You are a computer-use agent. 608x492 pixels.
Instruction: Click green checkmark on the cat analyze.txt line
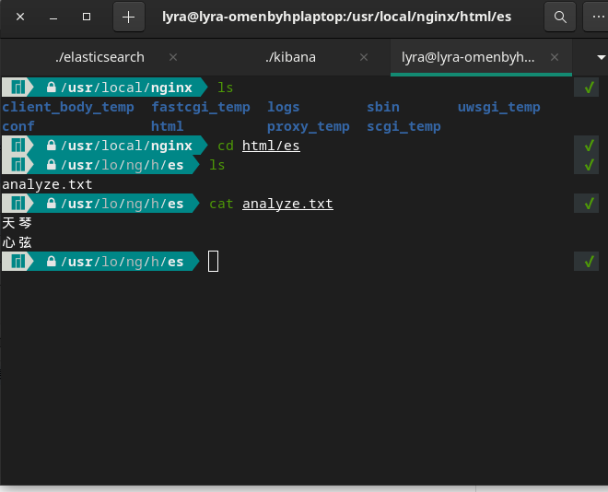click(x=587, y=204)
